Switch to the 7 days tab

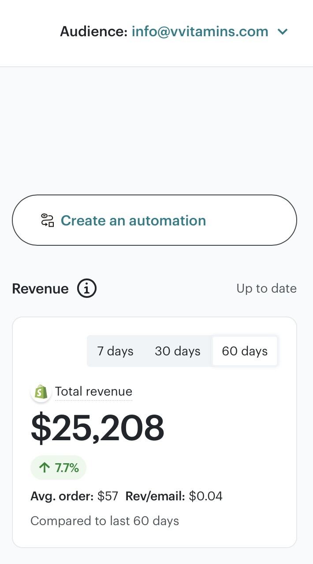click(115, 351)
